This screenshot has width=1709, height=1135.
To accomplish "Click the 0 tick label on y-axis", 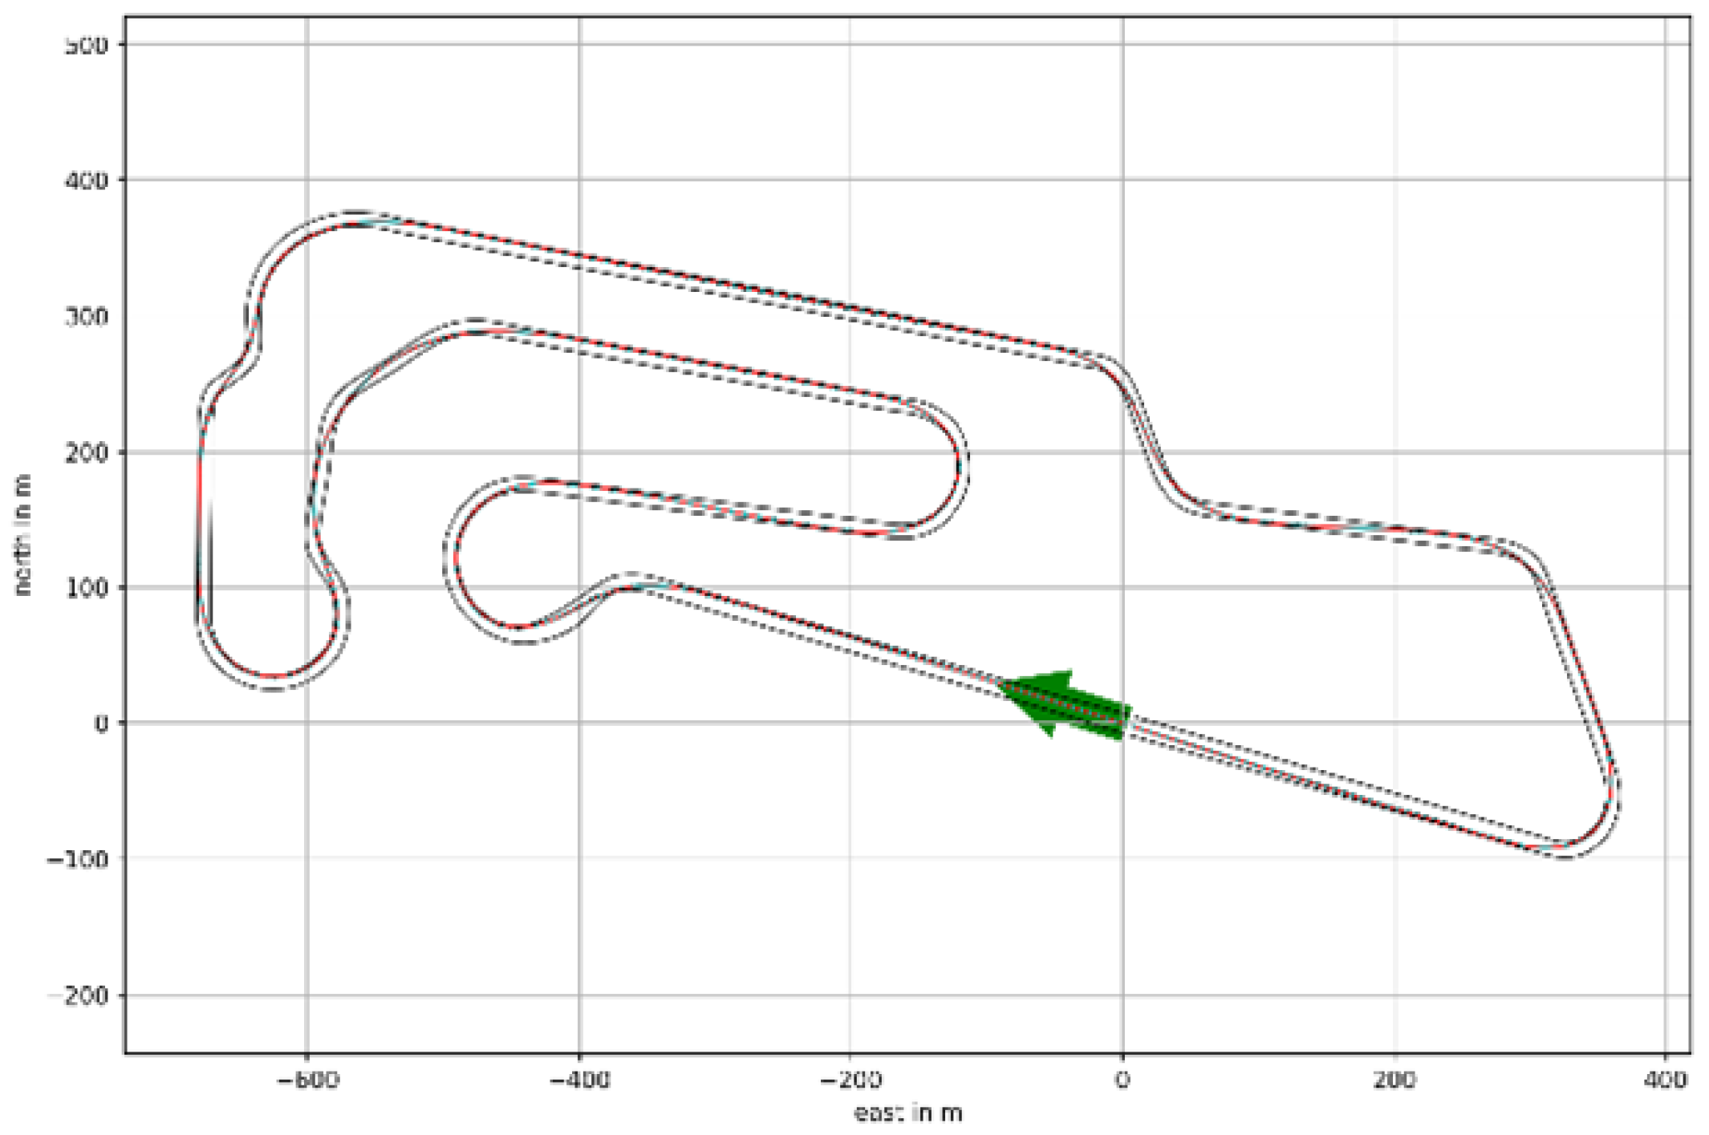I will coord(100,724).
